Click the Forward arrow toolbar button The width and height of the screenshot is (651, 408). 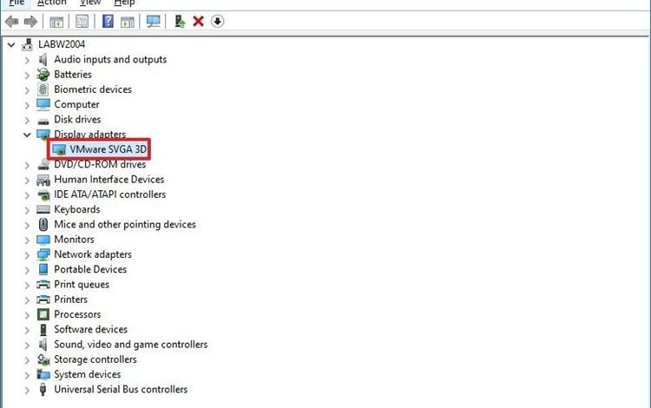(x=30, y=21)
